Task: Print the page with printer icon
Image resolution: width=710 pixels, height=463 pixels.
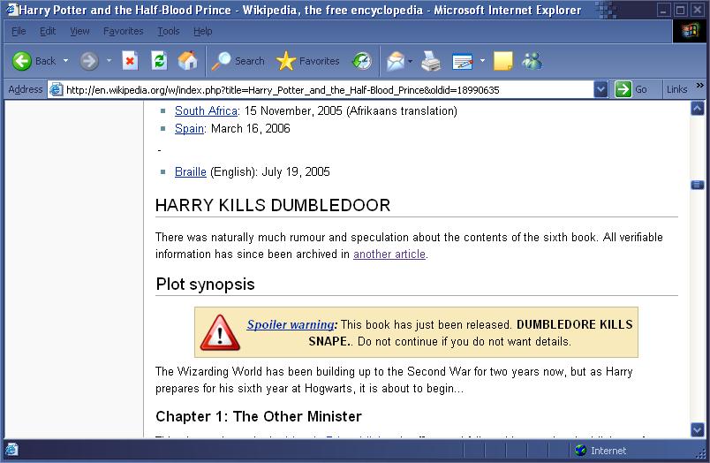Action: pyautogui.click(x=431, y=61)
